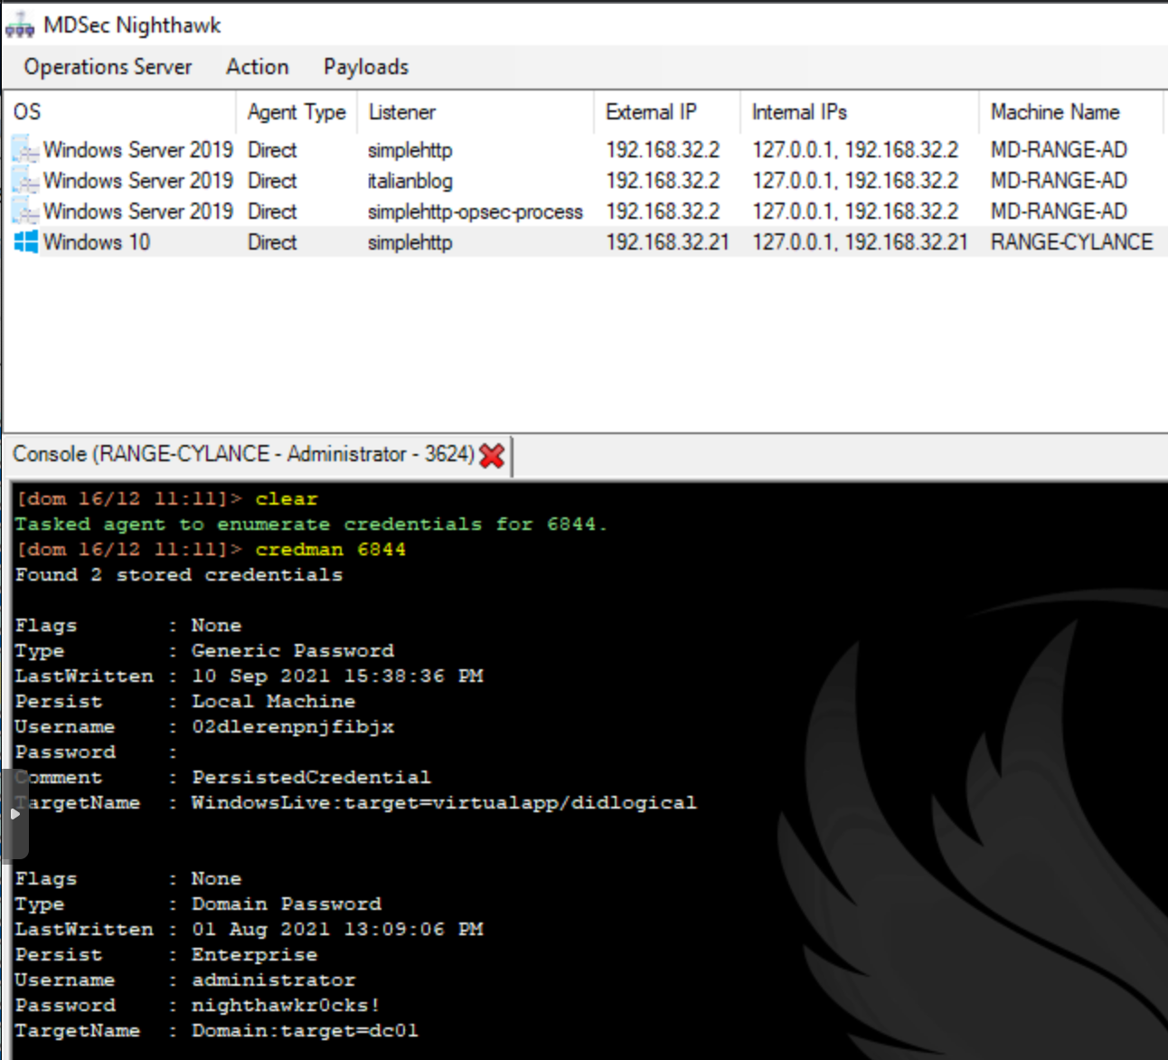Expand the side panel arrow on left edge
The image size is (1168, 1060).
pos(14,814)
